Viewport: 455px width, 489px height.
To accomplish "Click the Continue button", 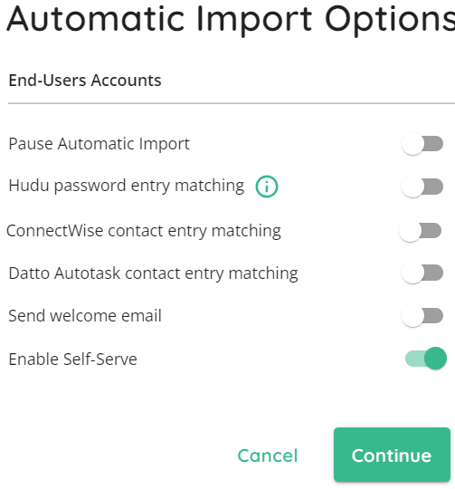I will click(x=392, y=455).
